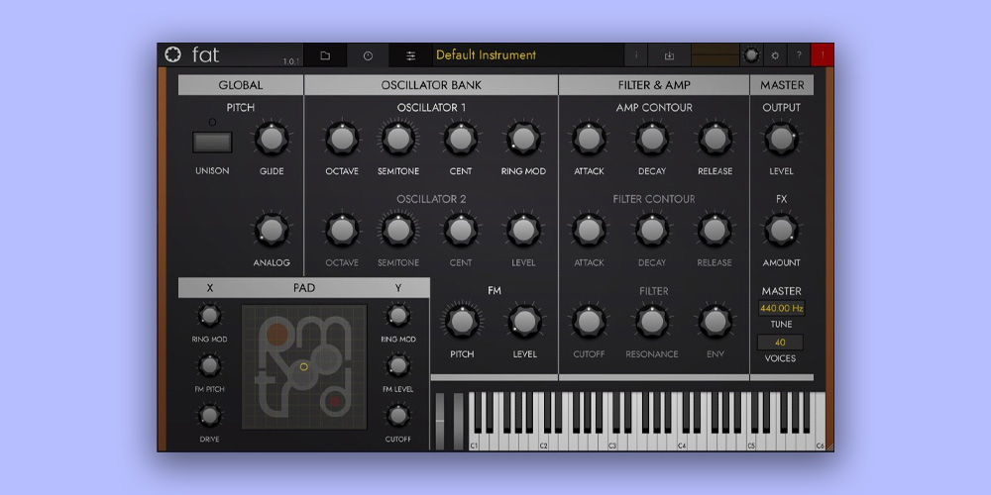Click the small top-bar volume knob

click(x=751, y=55)
